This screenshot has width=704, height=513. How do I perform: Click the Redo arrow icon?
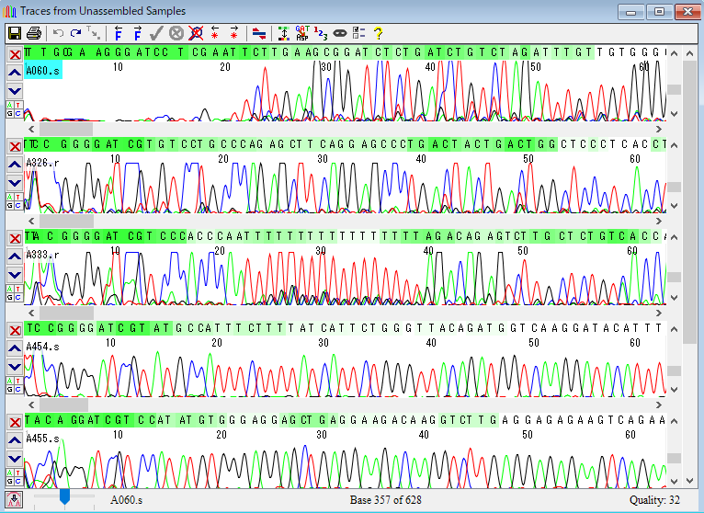coord(76,33)
